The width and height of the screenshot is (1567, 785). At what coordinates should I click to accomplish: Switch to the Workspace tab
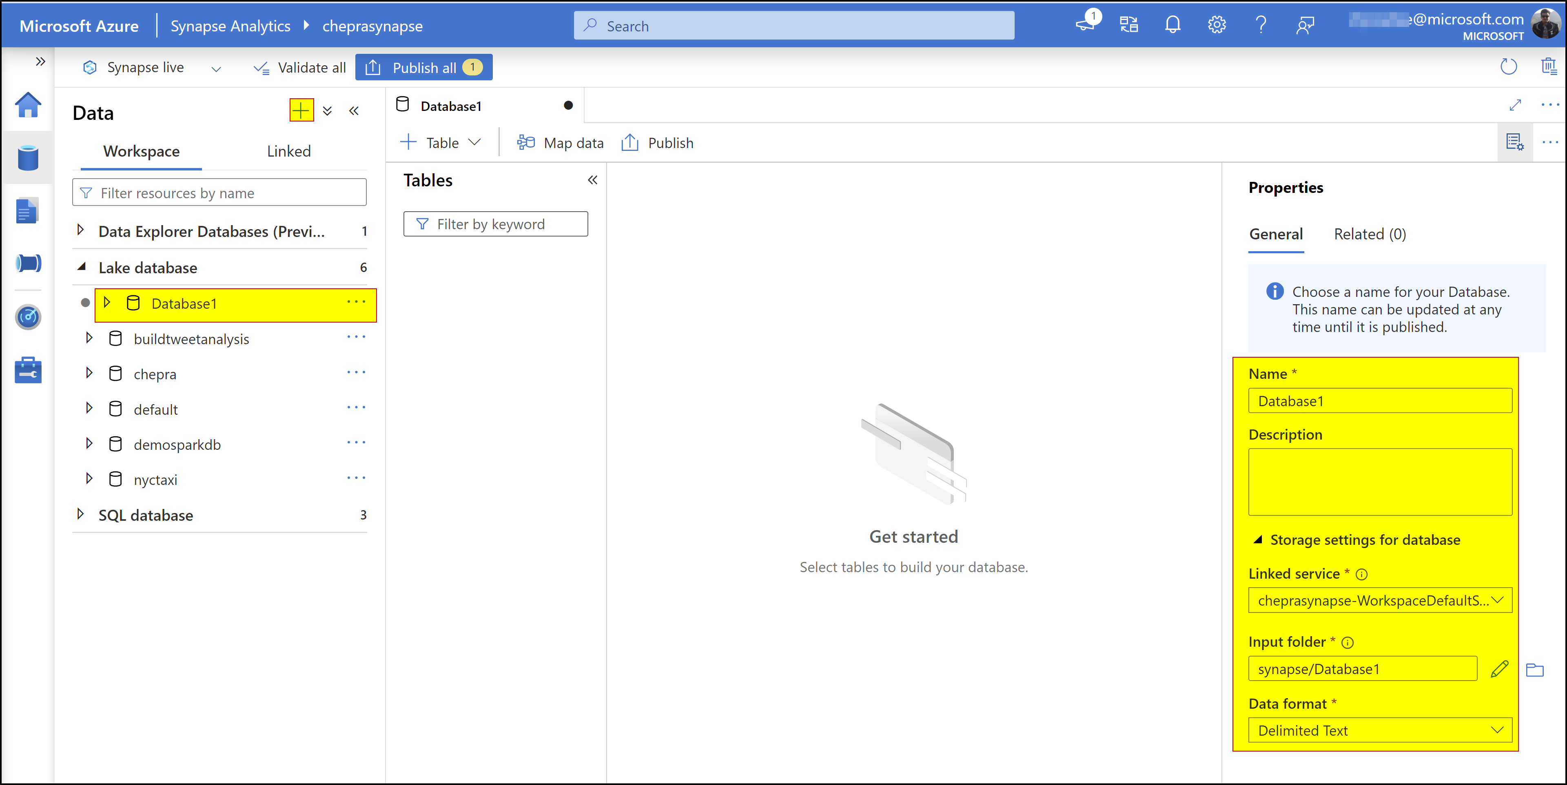[141, 151]
